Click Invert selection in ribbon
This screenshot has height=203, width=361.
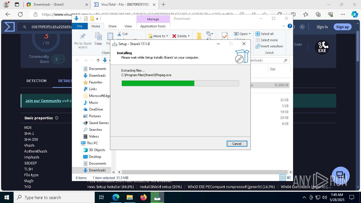(269, 46)
